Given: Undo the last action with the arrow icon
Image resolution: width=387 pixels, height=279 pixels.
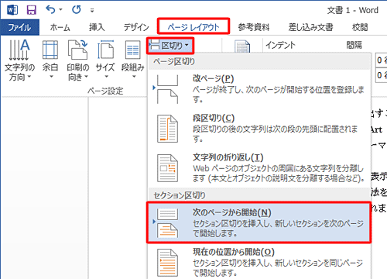Looking at the screenshot, I should tap(50, 10).
